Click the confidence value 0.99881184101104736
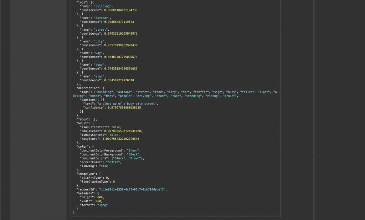The image size is (365, 220). pyautogui.click(x=120, y=10)
